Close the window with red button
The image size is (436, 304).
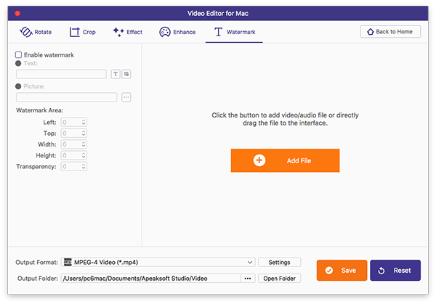click(17, 13)
